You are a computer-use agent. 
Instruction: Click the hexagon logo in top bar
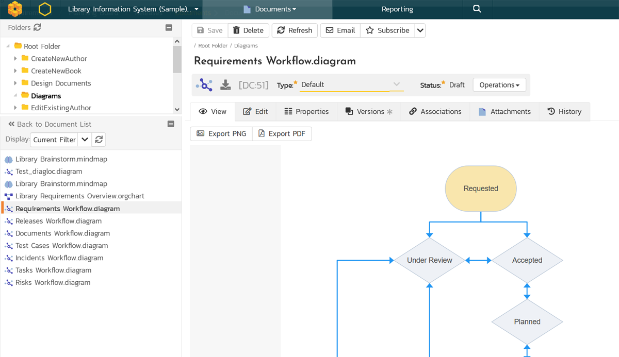tap(45, 9)
